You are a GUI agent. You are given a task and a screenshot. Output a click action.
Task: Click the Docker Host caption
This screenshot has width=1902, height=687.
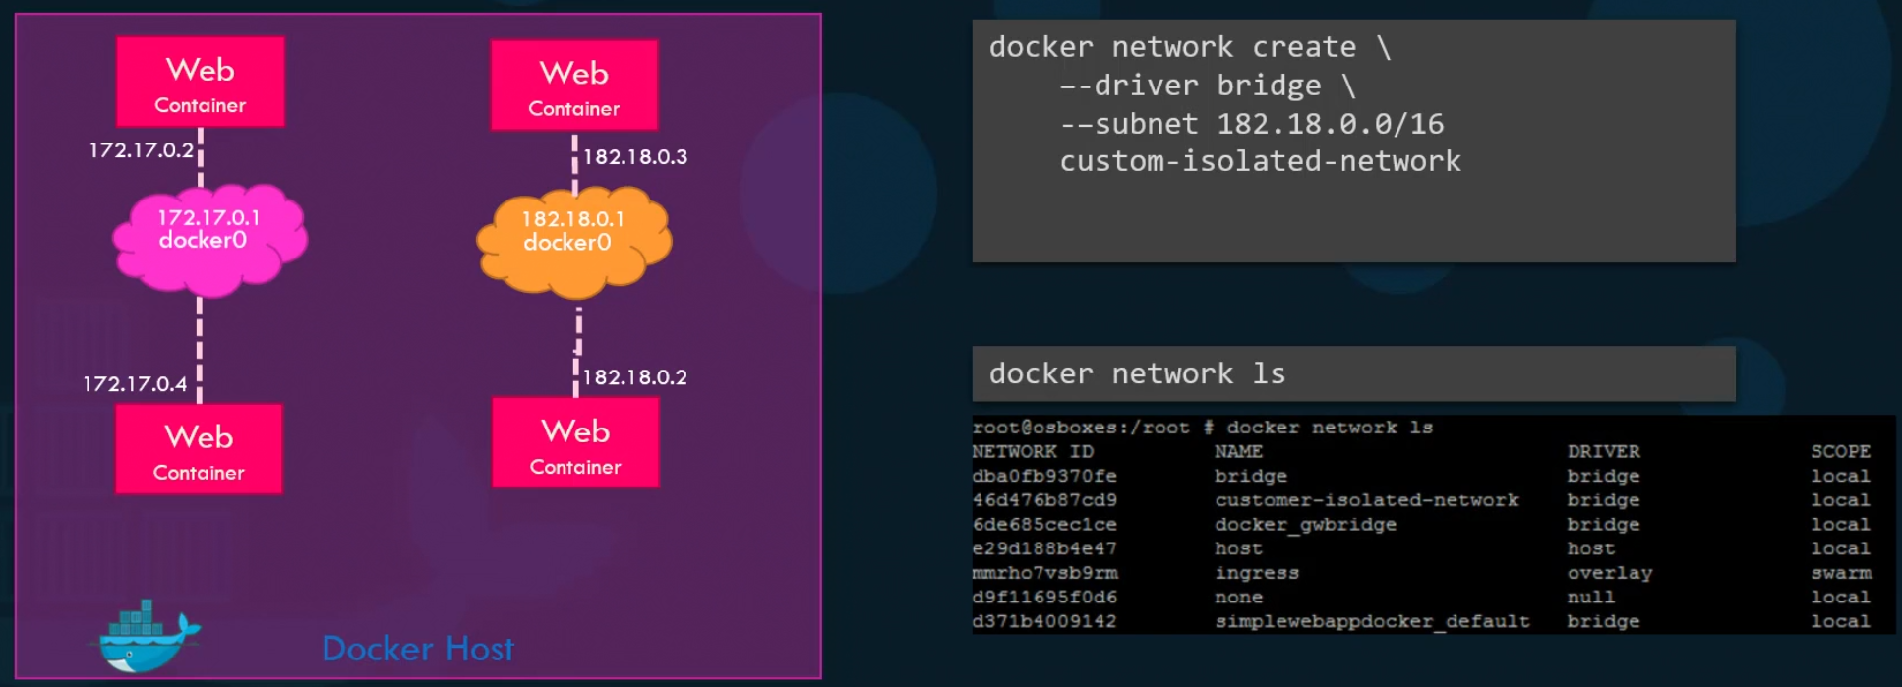coord(418,649)
